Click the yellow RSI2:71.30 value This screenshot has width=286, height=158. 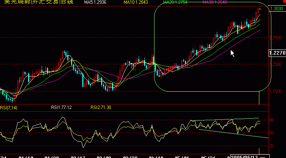pos(101,107)
